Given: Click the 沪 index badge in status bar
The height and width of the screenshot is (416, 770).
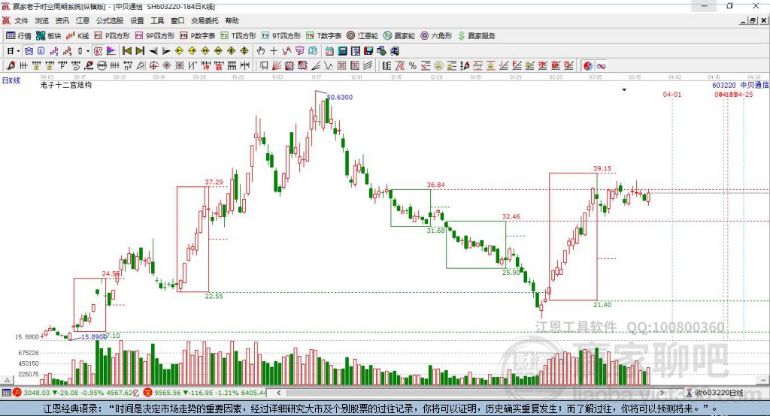Looking at the screenshot, I should [17, 393].
